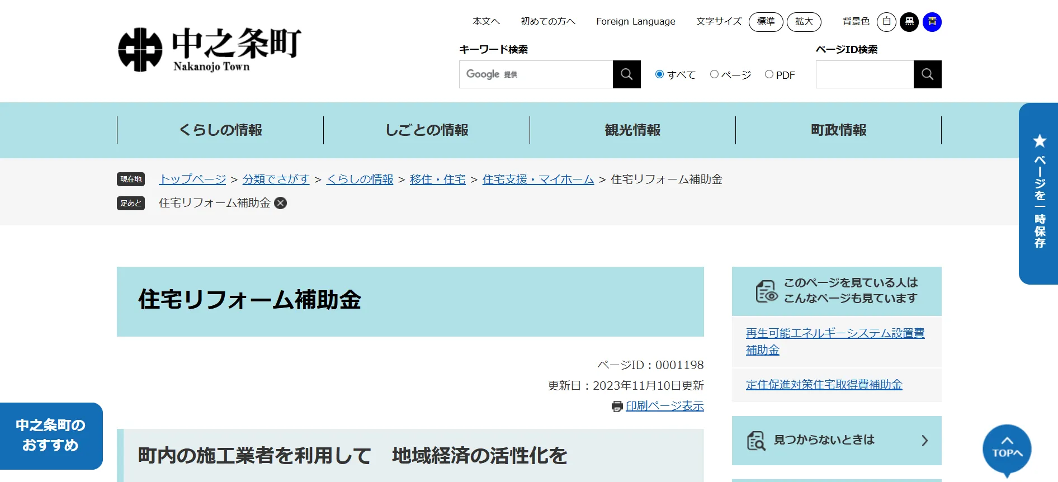Viewport: 1058px width, 482px height.
Task: Click the star icon on save-page tab
Action: click(1040, 141)
